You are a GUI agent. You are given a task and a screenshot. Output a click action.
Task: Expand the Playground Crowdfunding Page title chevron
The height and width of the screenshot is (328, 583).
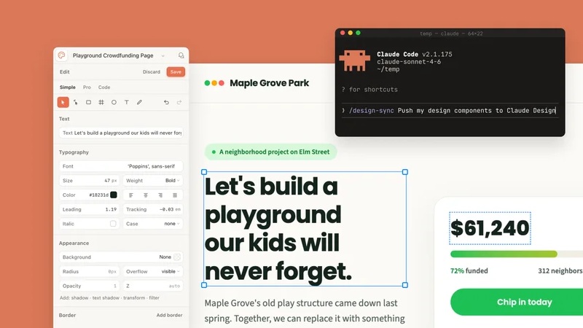[163, 56]
